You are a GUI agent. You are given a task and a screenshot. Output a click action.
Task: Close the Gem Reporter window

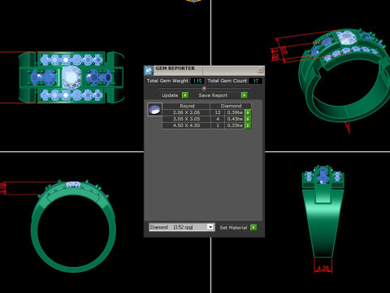(x=260, y=70)
